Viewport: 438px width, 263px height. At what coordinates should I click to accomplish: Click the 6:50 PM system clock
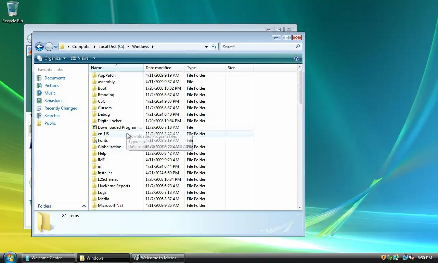[425, 258]
